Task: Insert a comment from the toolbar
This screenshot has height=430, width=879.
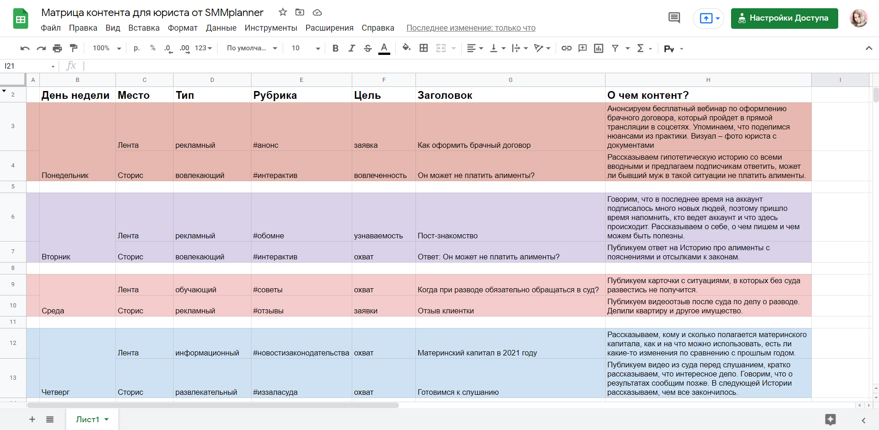Action: click(582, 48)
